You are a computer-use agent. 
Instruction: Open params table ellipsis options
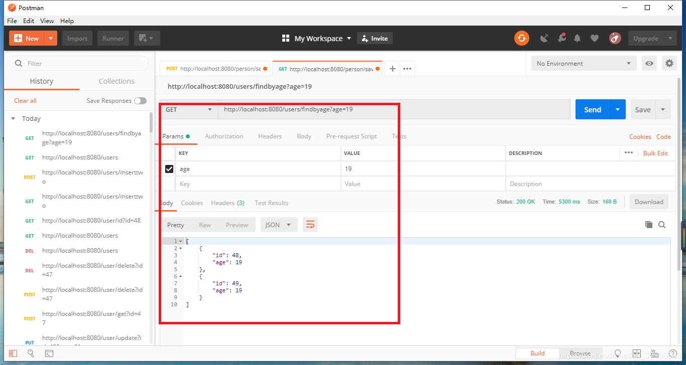click(629, 152)
